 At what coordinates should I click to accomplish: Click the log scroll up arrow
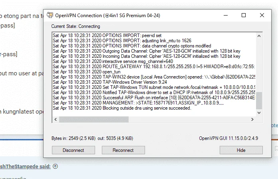pos(259,36)
